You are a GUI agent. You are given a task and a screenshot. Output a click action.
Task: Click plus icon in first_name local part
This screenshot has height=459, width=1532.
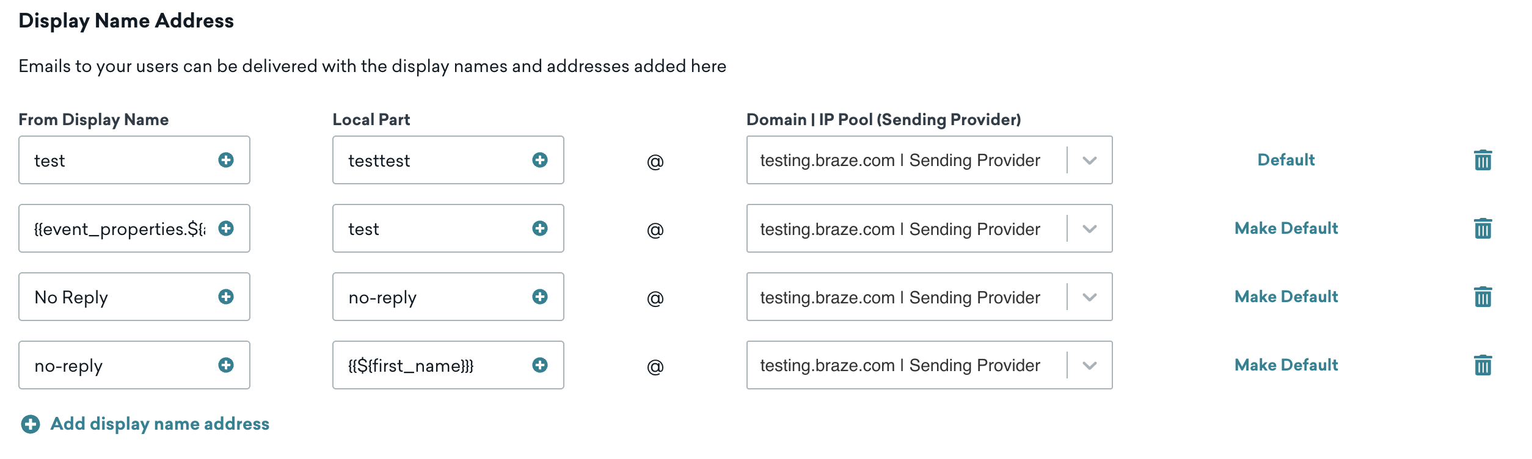[540, 365]
